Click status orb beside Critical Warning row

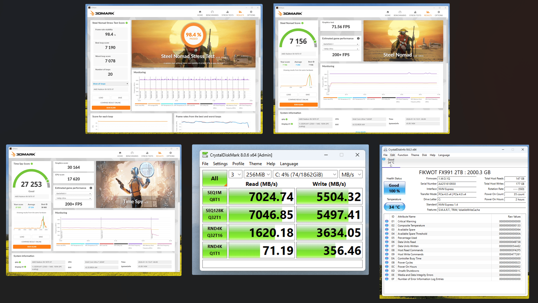(x=387, y=221)
